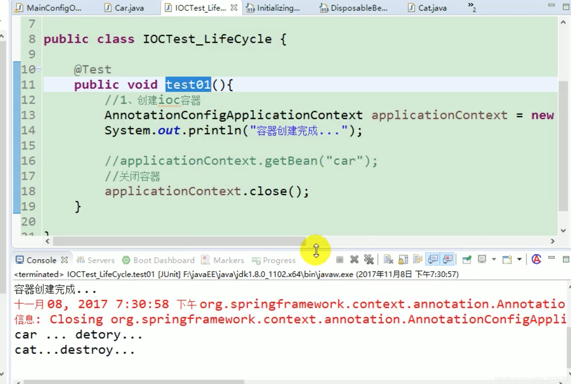Open Display Selected Console dropdown arrow
571x384 pixels.
(x=494, y=259)
